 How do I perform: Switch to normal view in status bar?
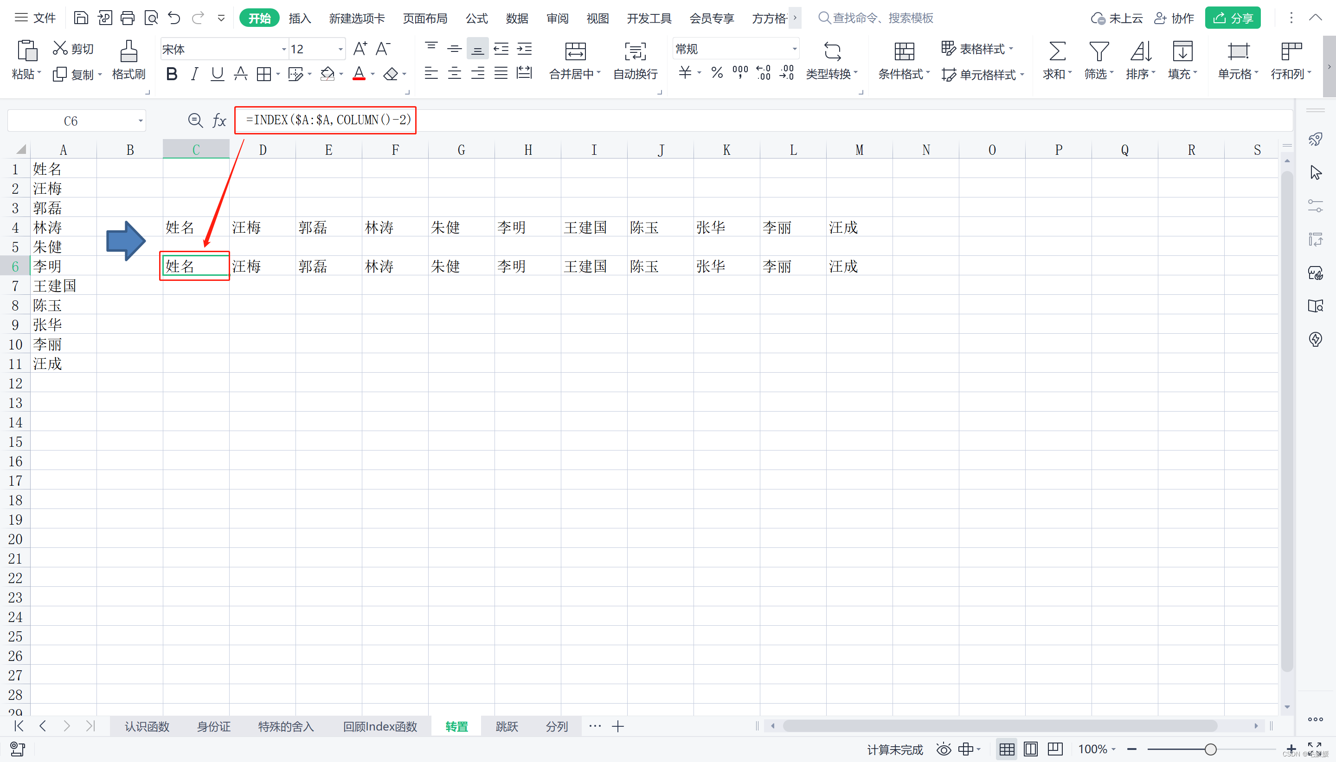point(1007,749)
